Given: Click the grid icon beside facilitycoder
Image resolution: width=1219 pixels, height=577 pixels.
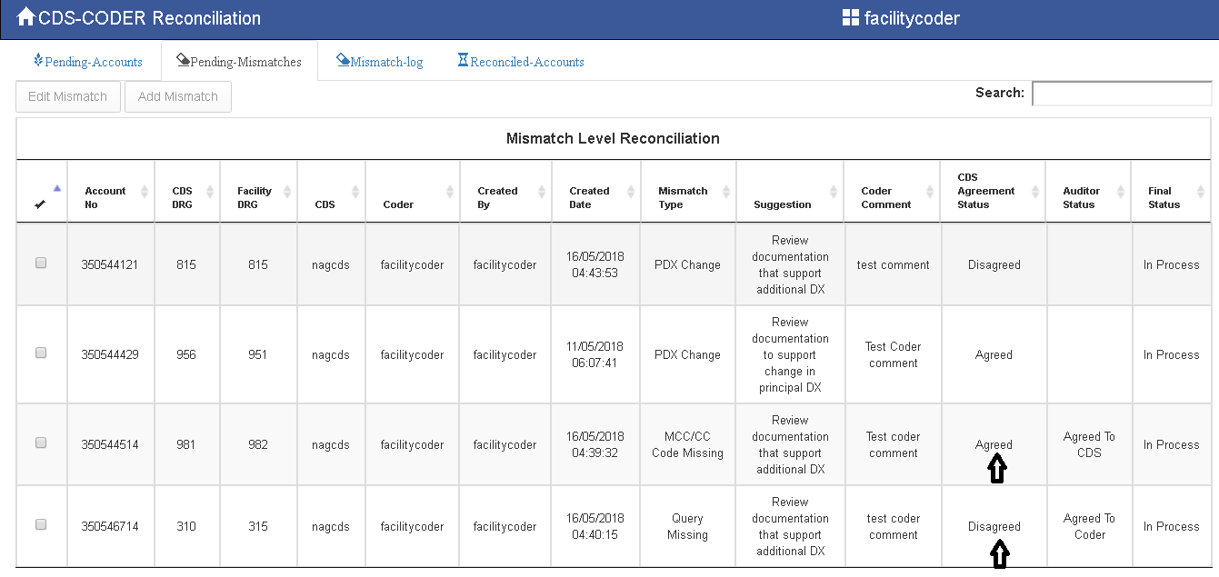Looking at the screenshot, I should pyautogui.click(x=850, y=17).
